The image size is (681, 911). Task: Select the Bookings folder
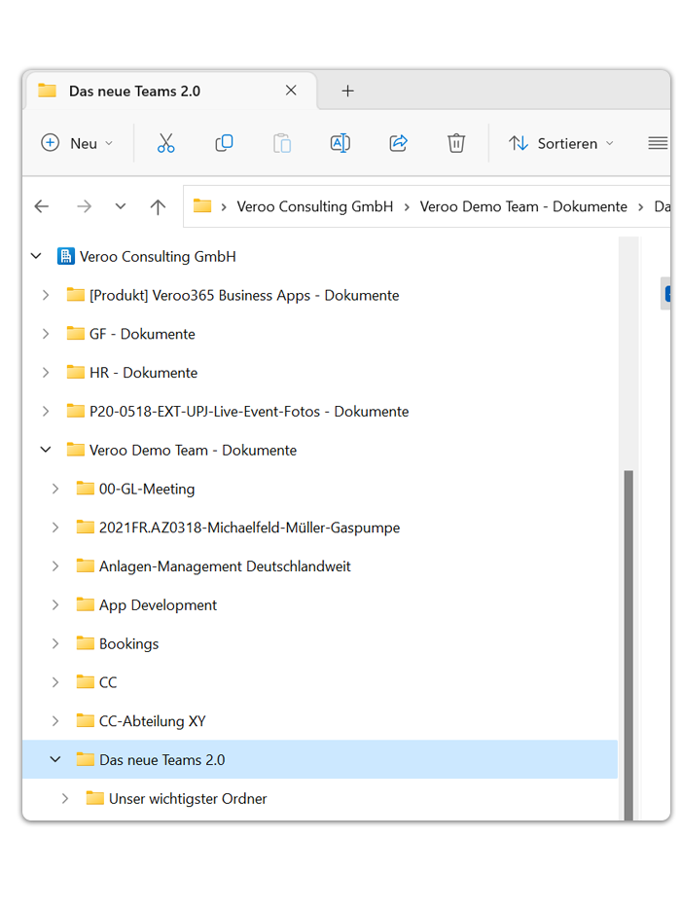click(x=128, y=643)
